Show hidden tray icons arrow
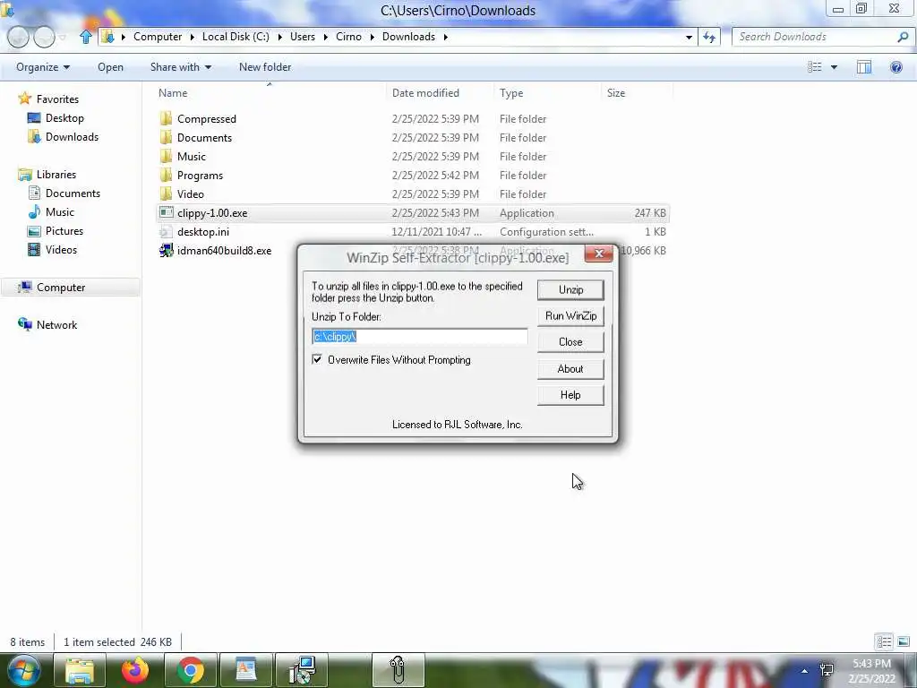917x688 pixels. click(805, 671)
